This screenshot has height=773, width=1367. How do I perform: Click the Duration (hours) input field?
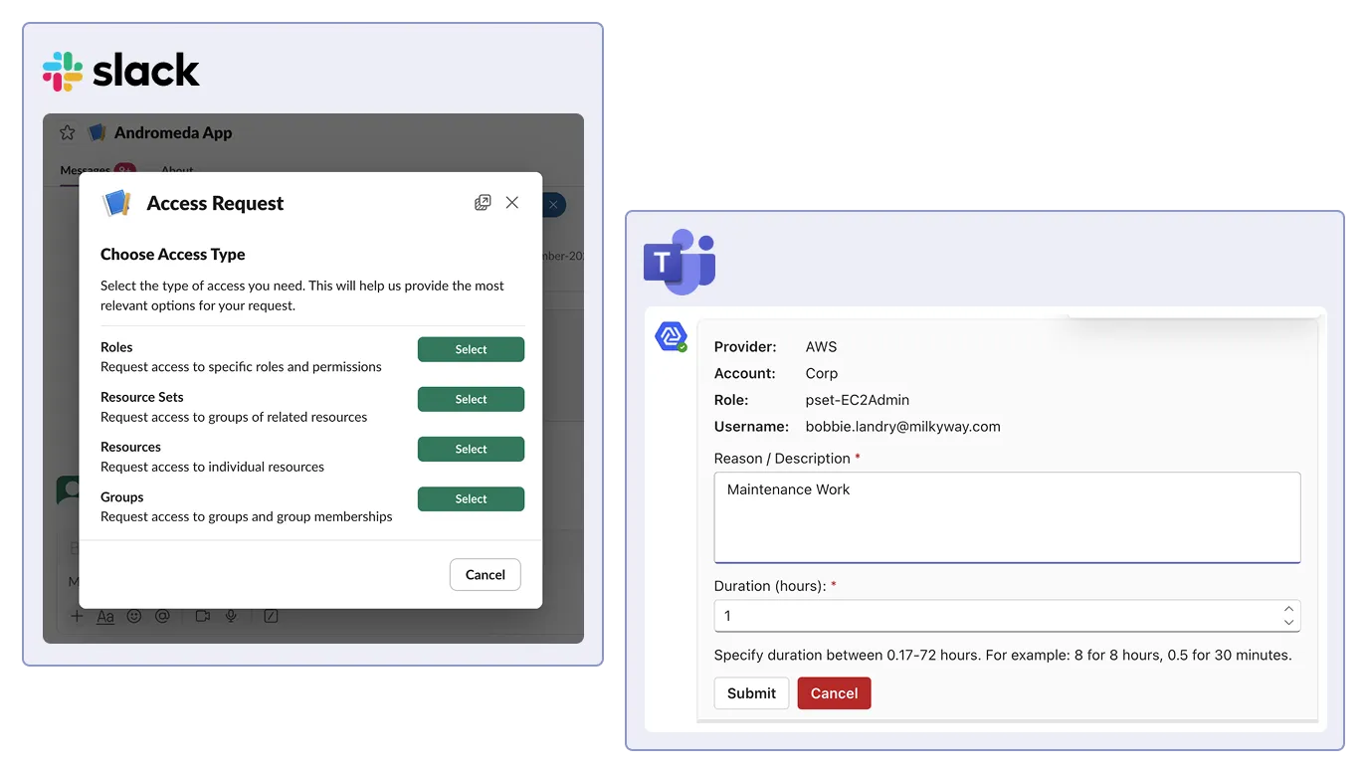coord(1007,616)
